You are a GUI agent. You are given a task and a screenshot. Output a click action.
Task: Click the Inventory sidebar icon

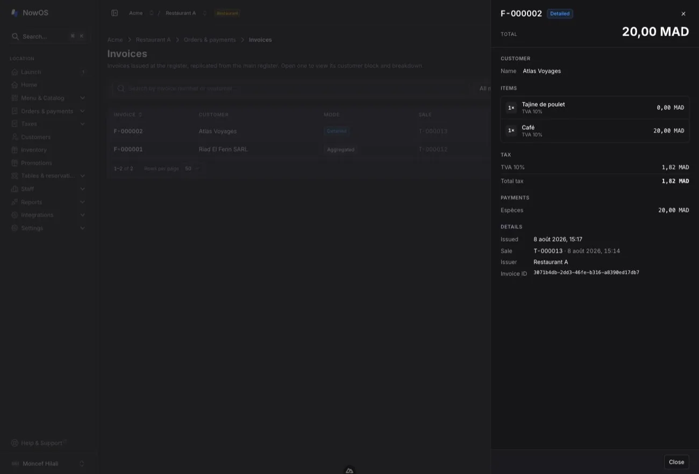(15, 150)
